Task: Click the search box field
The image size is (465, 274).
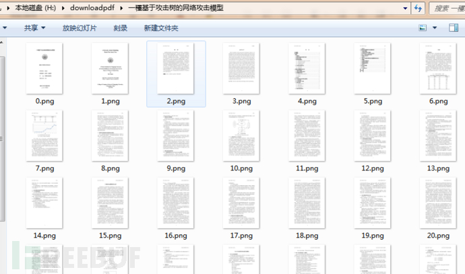Action: pos(447,8)
